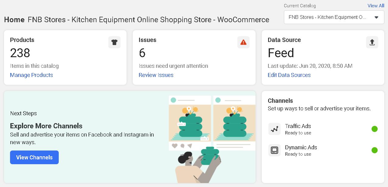
Task: Click the left illustration post image
Action: coord(190,123)
